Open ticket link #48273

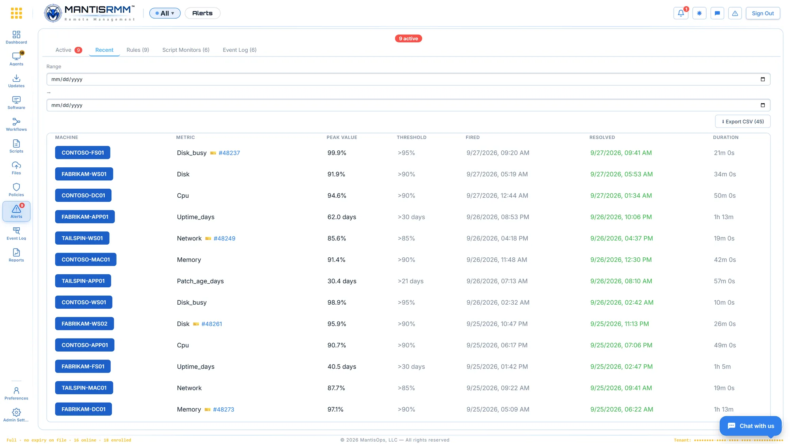224,409
